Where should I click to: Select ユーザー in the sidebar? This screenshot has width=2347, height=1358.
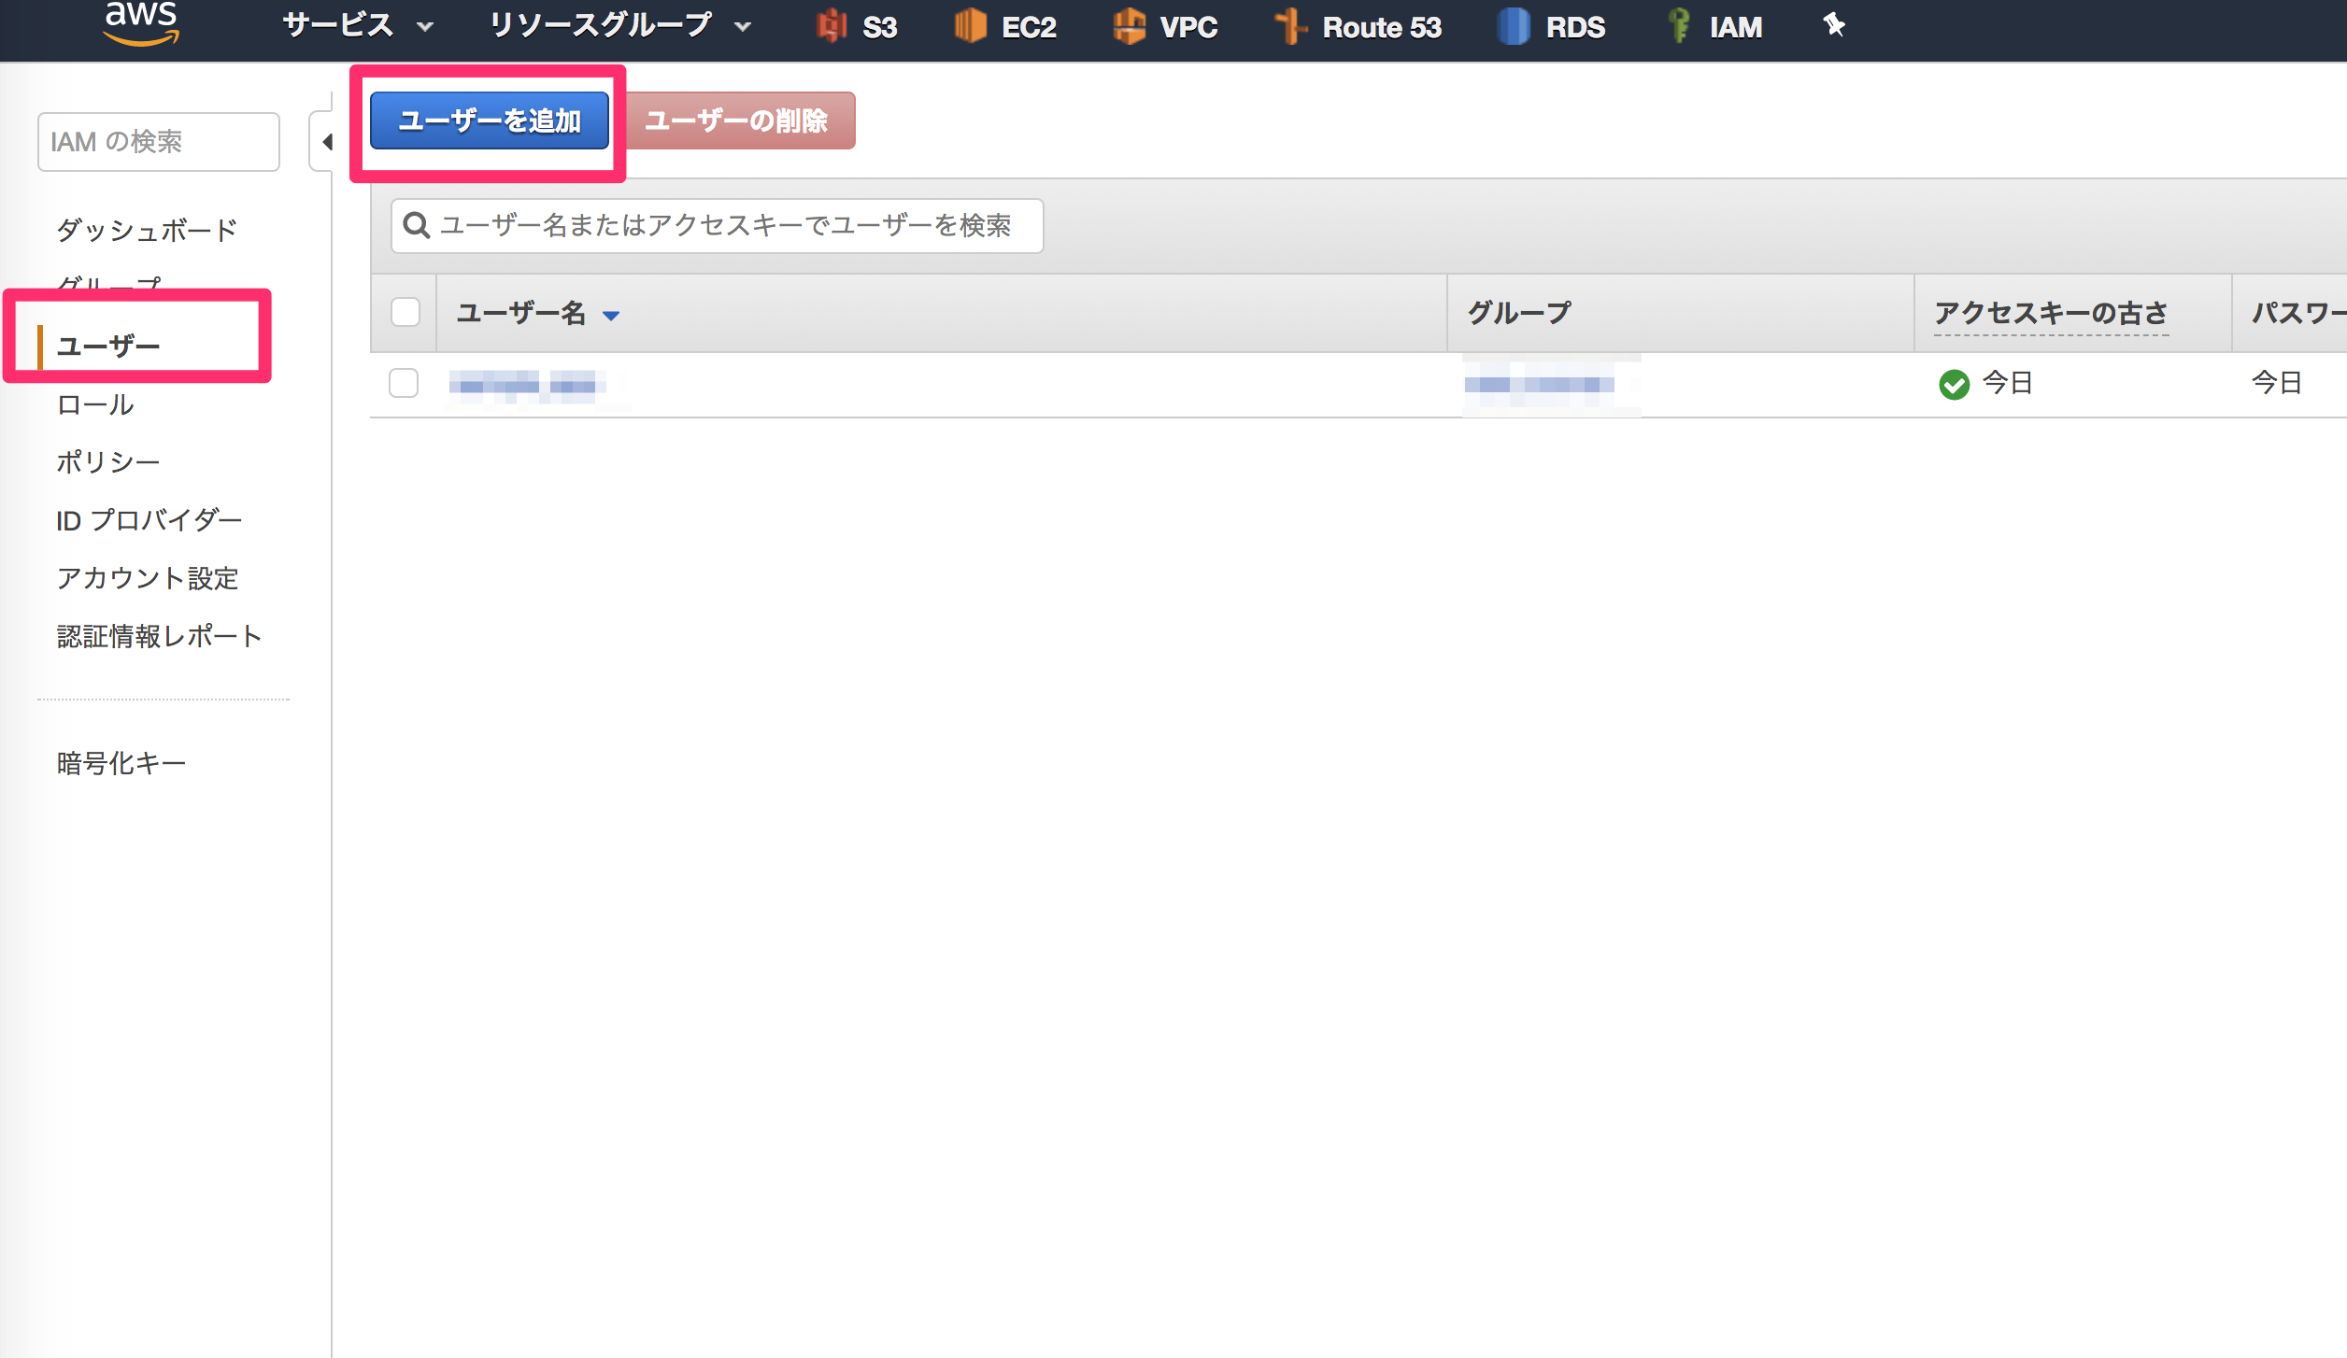point(108,347)
